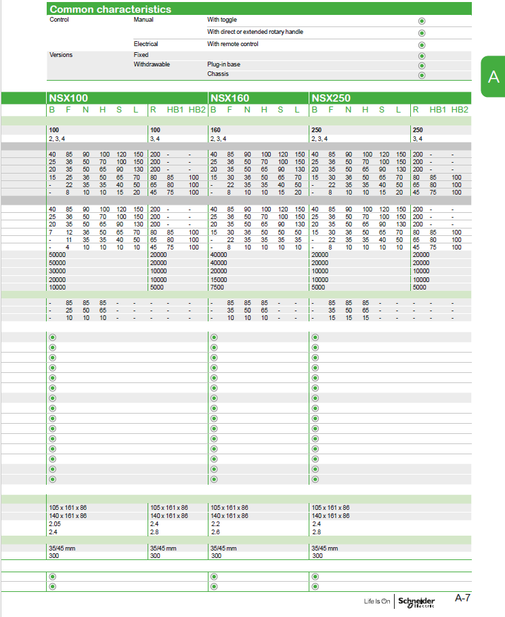The width and height of the screenshot is (505, 617).
Task: Click the 15000 value under NSX160
Action: pyautogui.click(x=219, y=280)
